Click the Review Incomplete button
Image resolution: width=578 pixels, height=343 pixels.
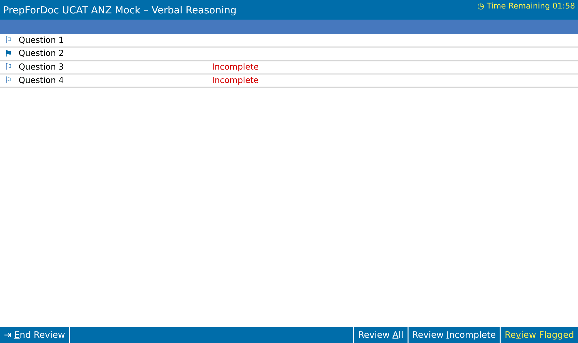[x=454, y=335]
